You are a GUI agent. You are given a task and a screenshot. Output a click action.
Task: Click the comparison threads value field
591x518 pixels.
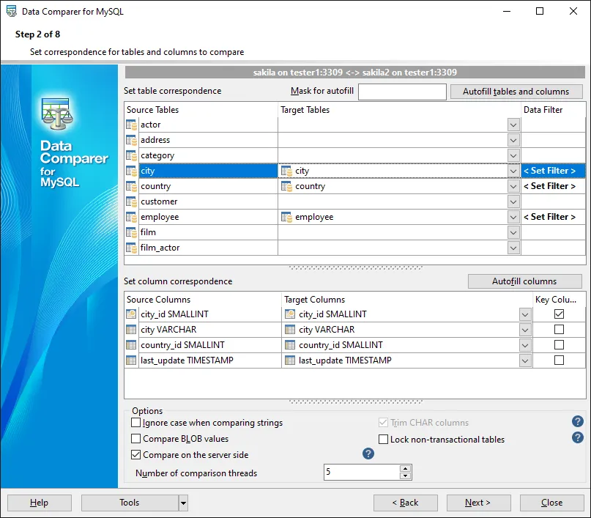(362, 473)
